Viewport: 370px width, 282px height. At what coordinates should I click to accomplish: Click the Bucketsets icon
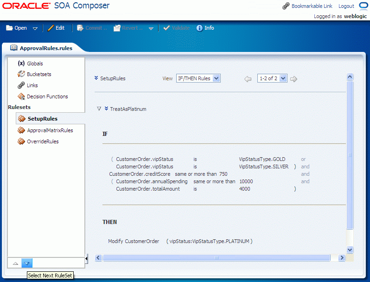(x=21, y=74)
